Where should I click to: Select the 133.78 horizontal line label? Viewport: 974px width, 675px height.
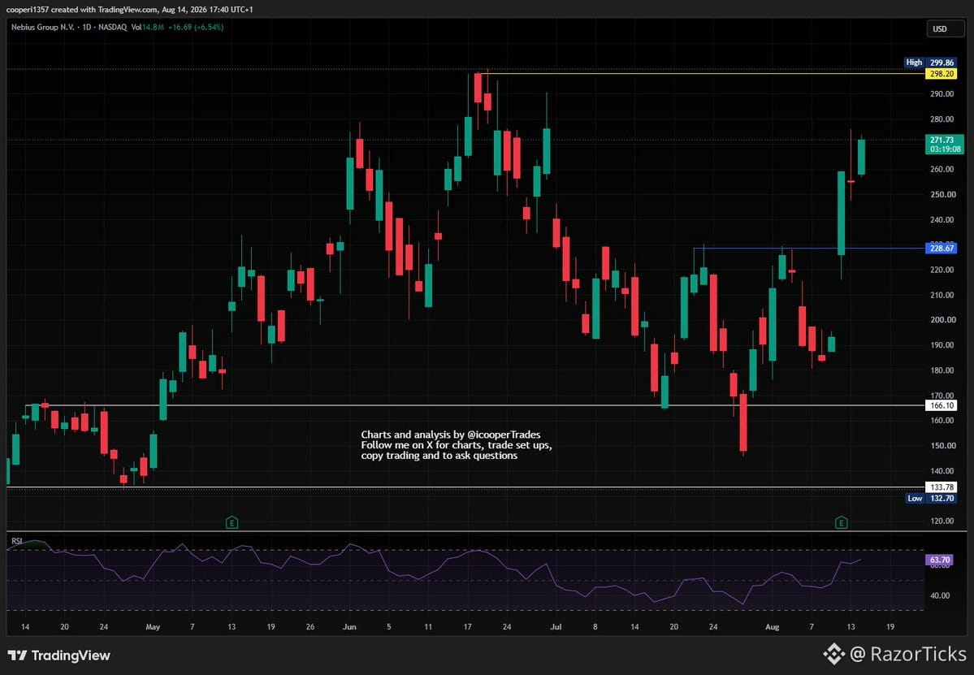click(941, 487)
